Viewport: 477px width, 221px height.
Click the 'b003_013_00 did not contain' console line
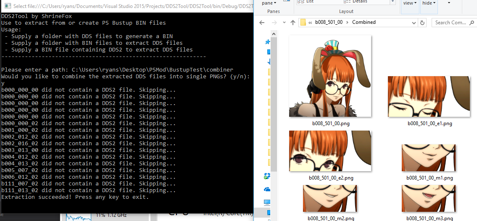[x=89, y=150]
